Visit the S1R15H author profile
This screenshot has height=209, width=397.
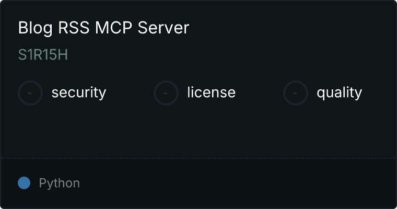[43, 55]
